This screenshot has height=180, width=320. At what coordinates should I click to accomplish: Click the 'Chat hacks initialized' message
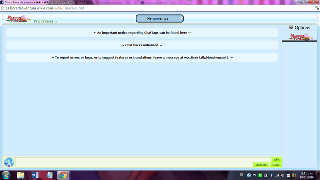coord(142,45)
